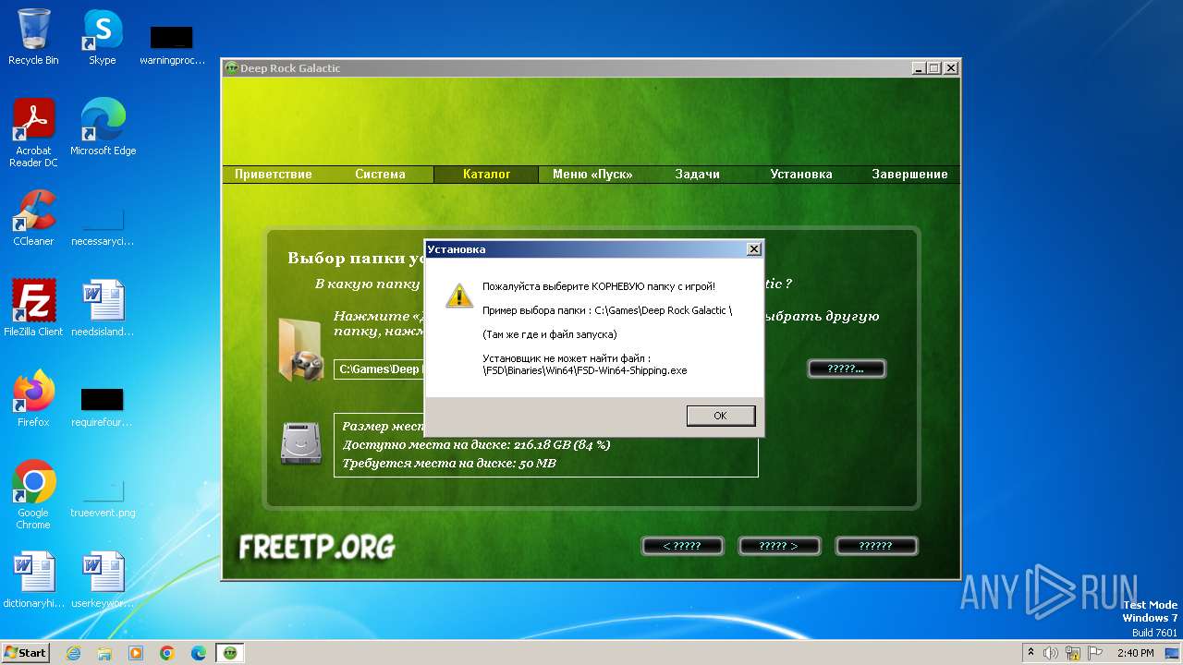The image size is (1183, 665).
Task: Open the Windows Start menu
Action: tap(25, 652)
